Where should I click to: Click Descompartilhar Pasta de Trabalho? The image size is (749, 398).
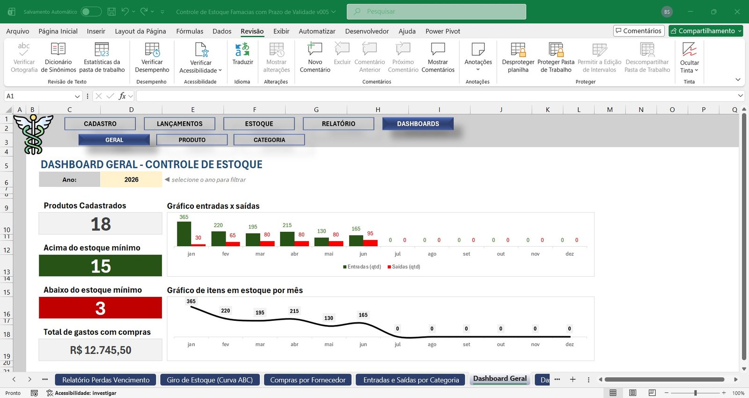[647, 57]
